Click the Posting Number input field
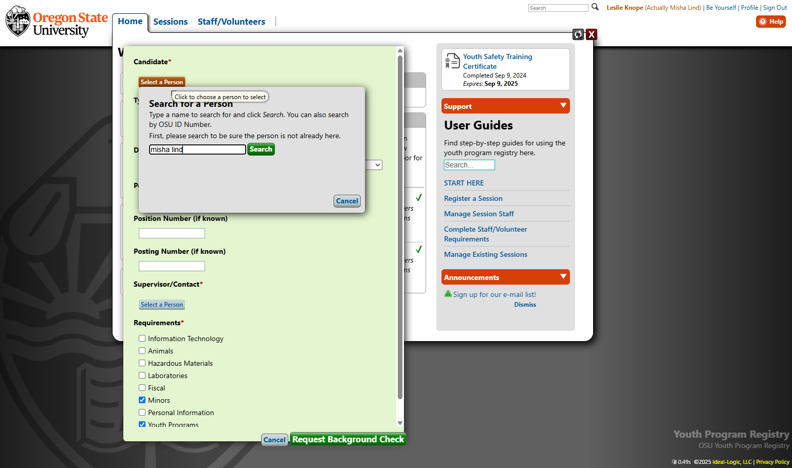 click(172, 266)
